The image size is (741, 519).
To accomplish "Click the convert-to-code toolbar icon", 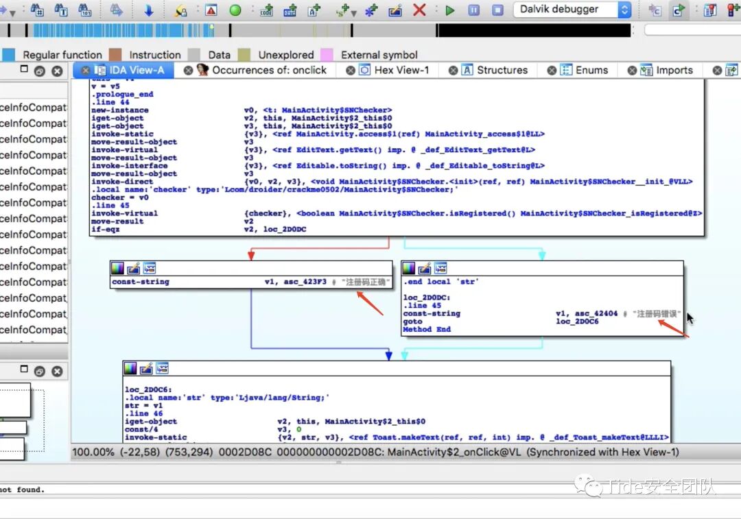I will pos(266,10).
